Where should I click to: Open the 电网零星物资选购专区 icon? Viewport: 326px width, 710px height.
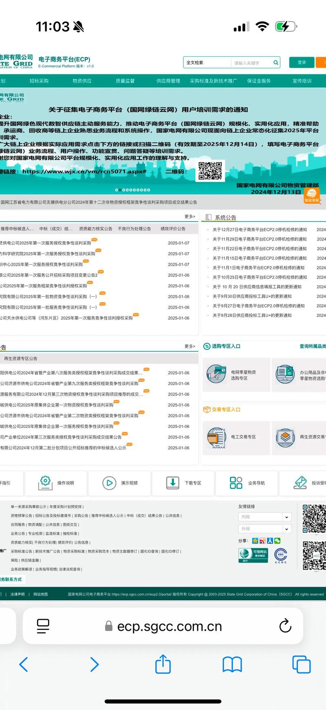pos(216,374)
